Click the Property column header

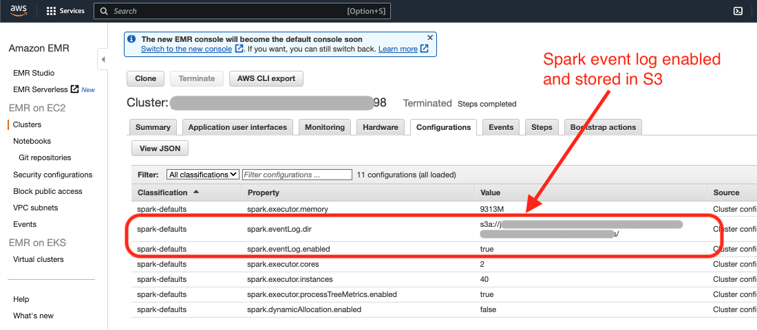[x=264, y=192]
